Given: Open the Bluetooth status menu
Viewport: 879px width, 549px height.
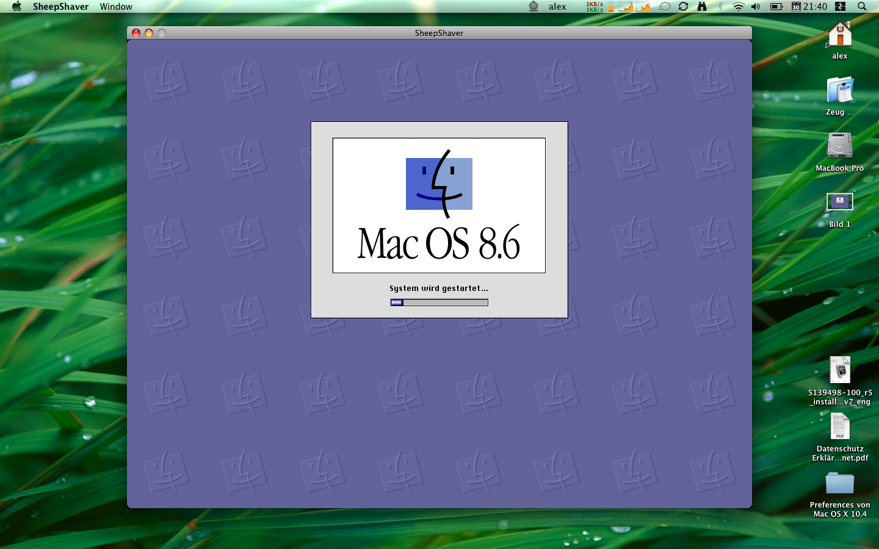Looking at the screenshot, I should tap(720, 7).
